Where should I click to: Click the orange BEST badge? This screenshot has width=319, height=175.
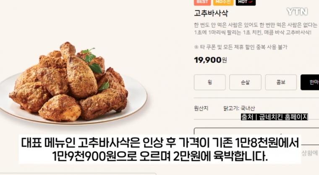202,2
